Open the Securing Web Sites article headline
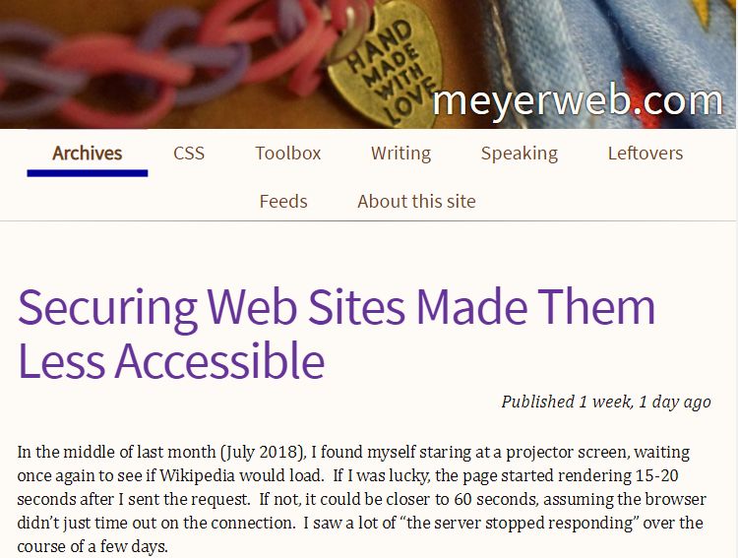 click(x=337, y=334)
